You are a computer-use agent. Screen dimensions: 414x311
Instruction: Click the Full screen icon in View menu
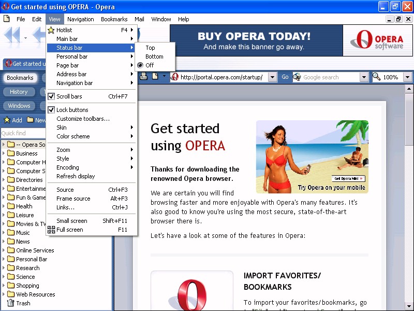tap(51, 230)
